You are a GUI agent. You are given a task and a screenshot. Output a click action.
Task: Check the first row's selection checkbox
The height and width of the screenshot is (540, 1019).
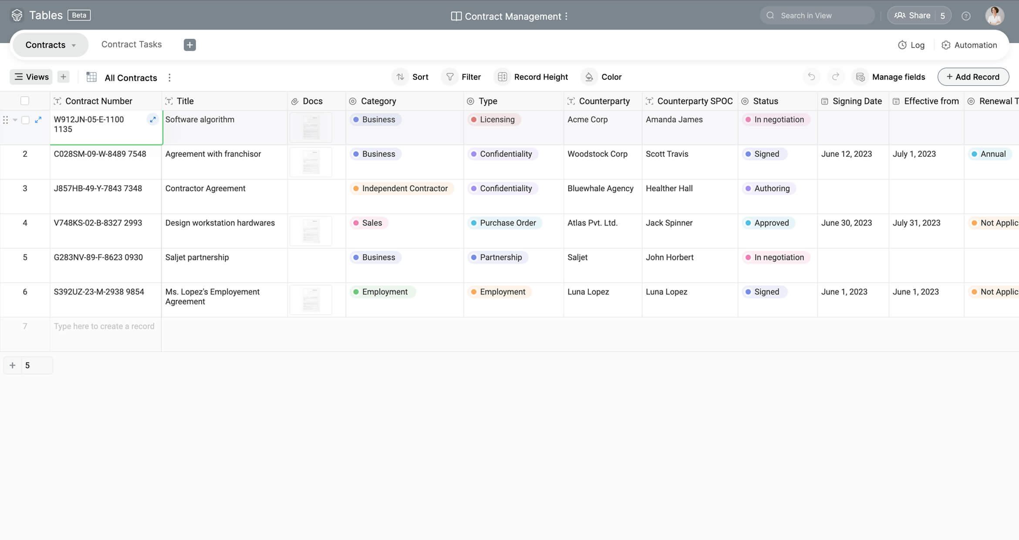26,120
